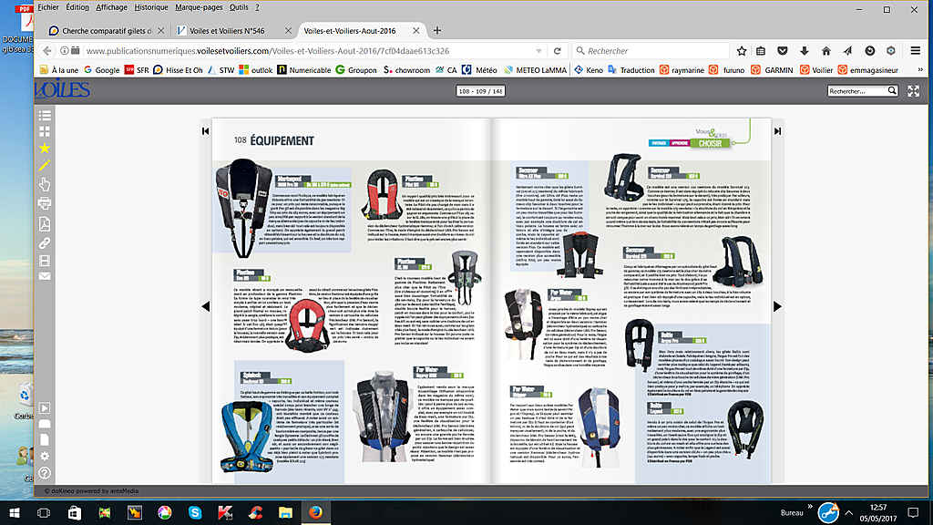Jump to the last page of the magazine
Image resolution: width=933 pixels, height=525 pixels.
(777, 131)
